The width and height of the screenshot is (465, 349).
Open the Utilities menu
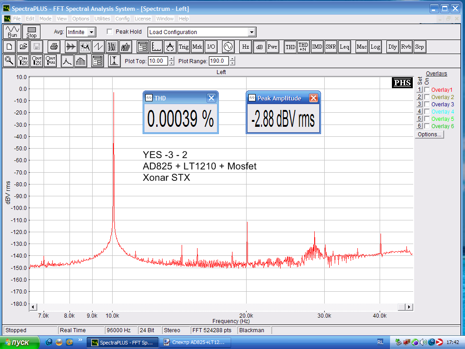tap(102, 19)
